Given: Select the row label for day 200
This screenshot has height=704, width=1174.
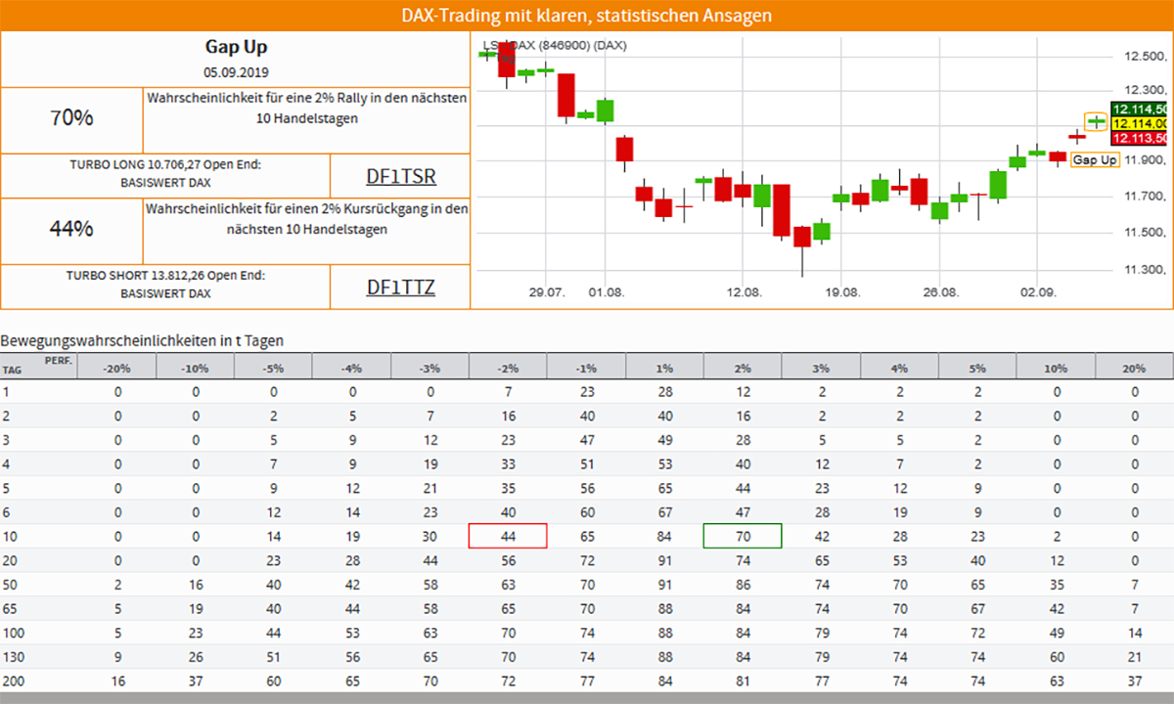Looking at the screenshot, I should (x=12, y=681).
